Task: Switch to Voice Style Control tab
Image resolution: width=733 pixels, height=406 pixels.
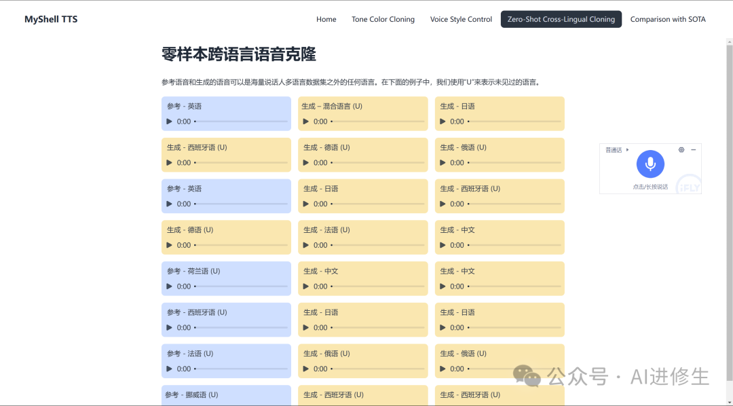Action: [461, 19]
